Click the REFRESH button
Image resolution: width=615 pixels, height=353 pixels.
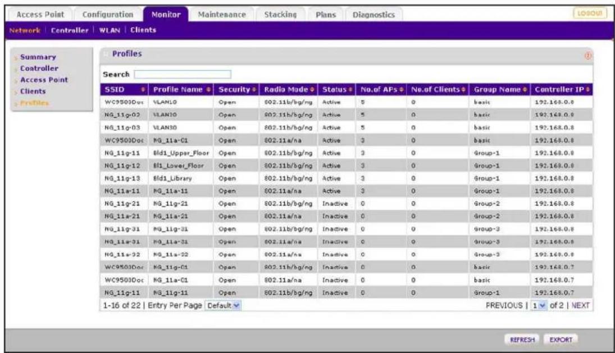pyautogui.click(x=522, y=340)
